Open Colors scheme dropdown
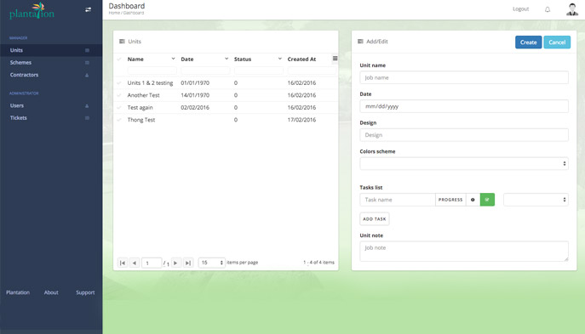 464,163
